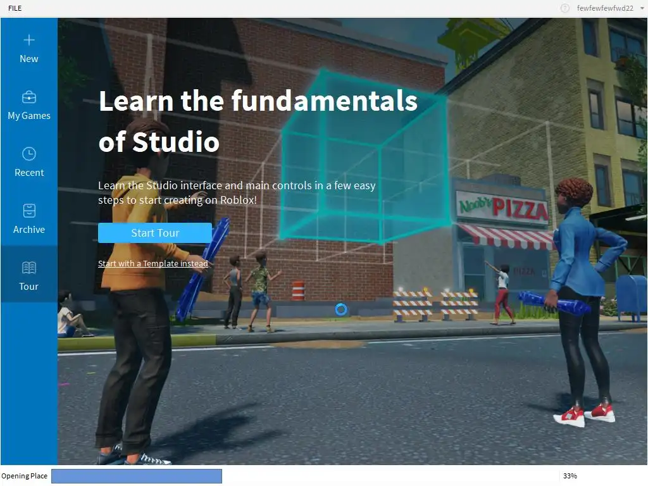The image size is (648, 486).
Task: Click the Opening Place status label
Action: point(25,476)
